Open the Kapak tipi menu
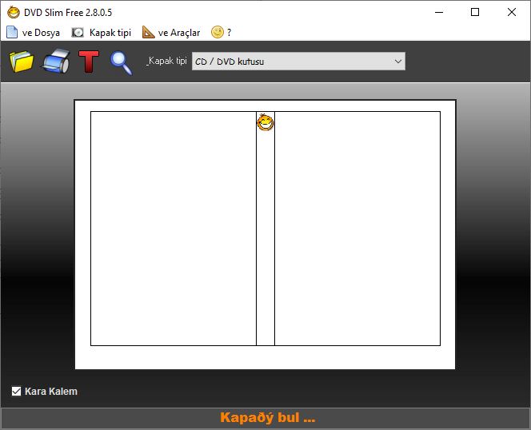 point(102,33)
